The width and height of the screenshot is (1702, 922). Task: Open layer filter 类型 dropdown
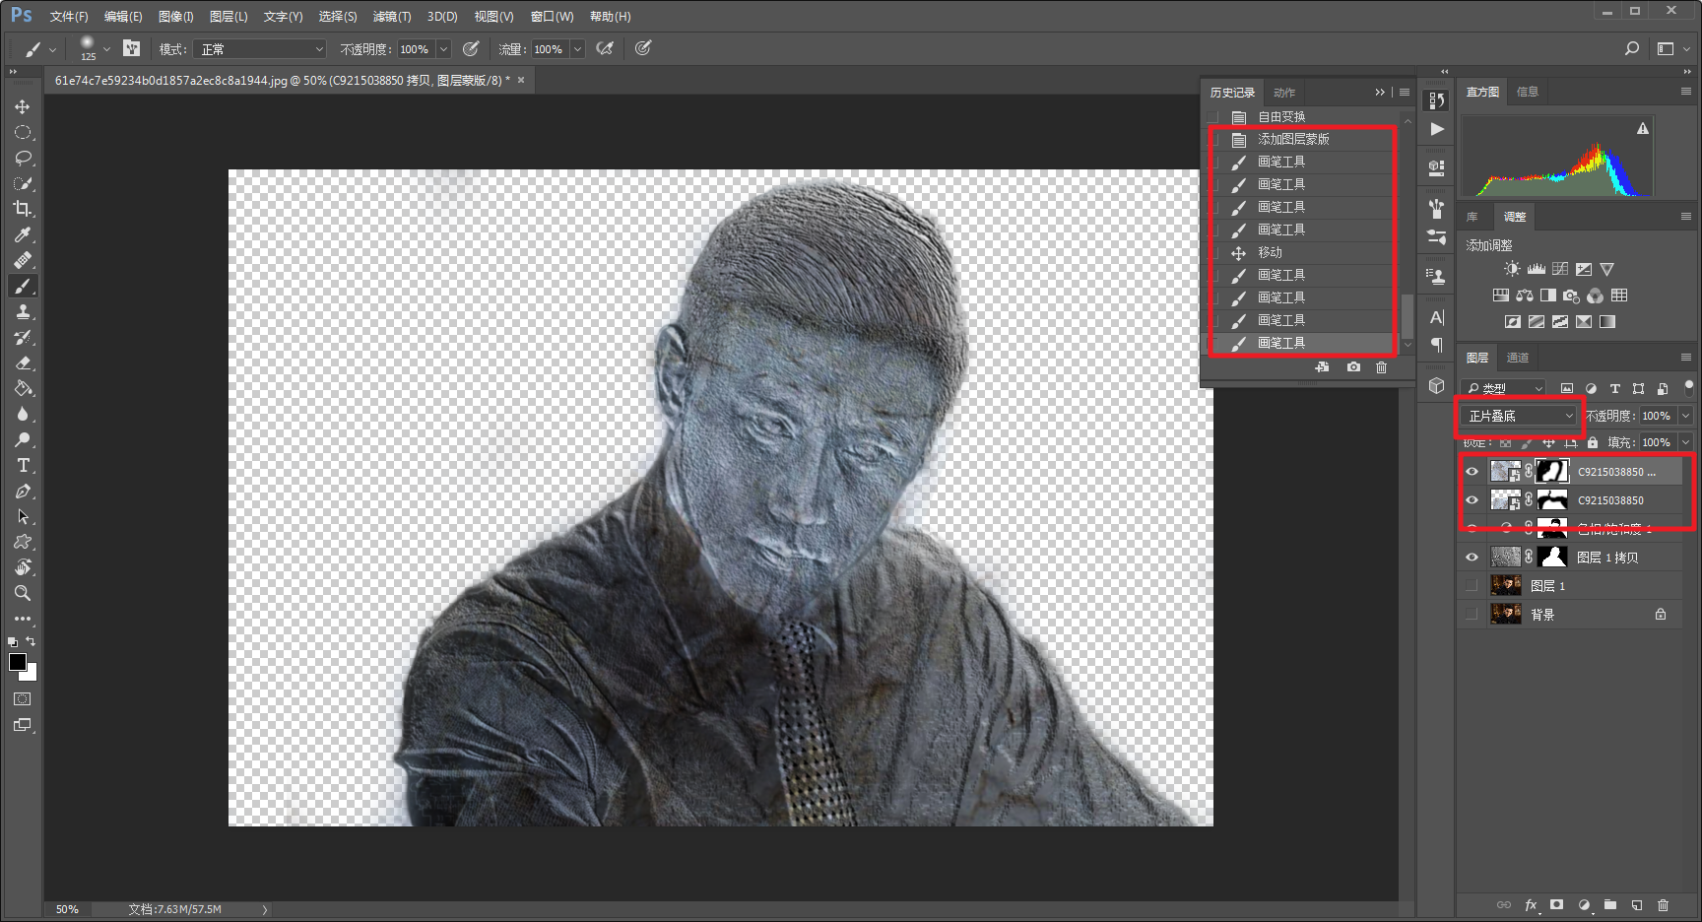click(1504, 388)
